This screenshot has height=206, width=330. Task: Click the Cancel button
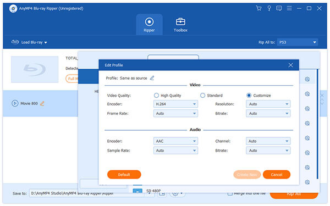pos(277,175)
